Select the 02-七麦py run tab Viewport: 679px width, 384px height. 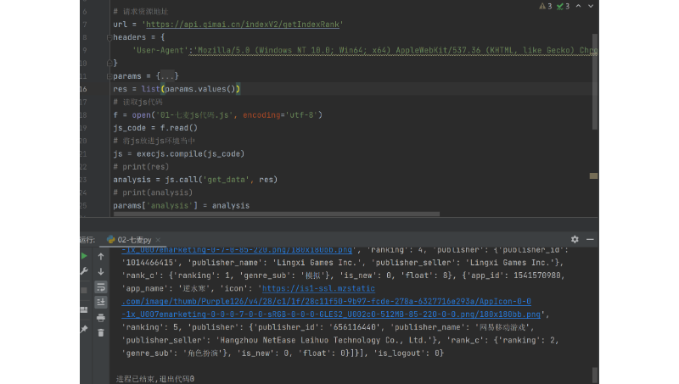[x=134, y=240]
